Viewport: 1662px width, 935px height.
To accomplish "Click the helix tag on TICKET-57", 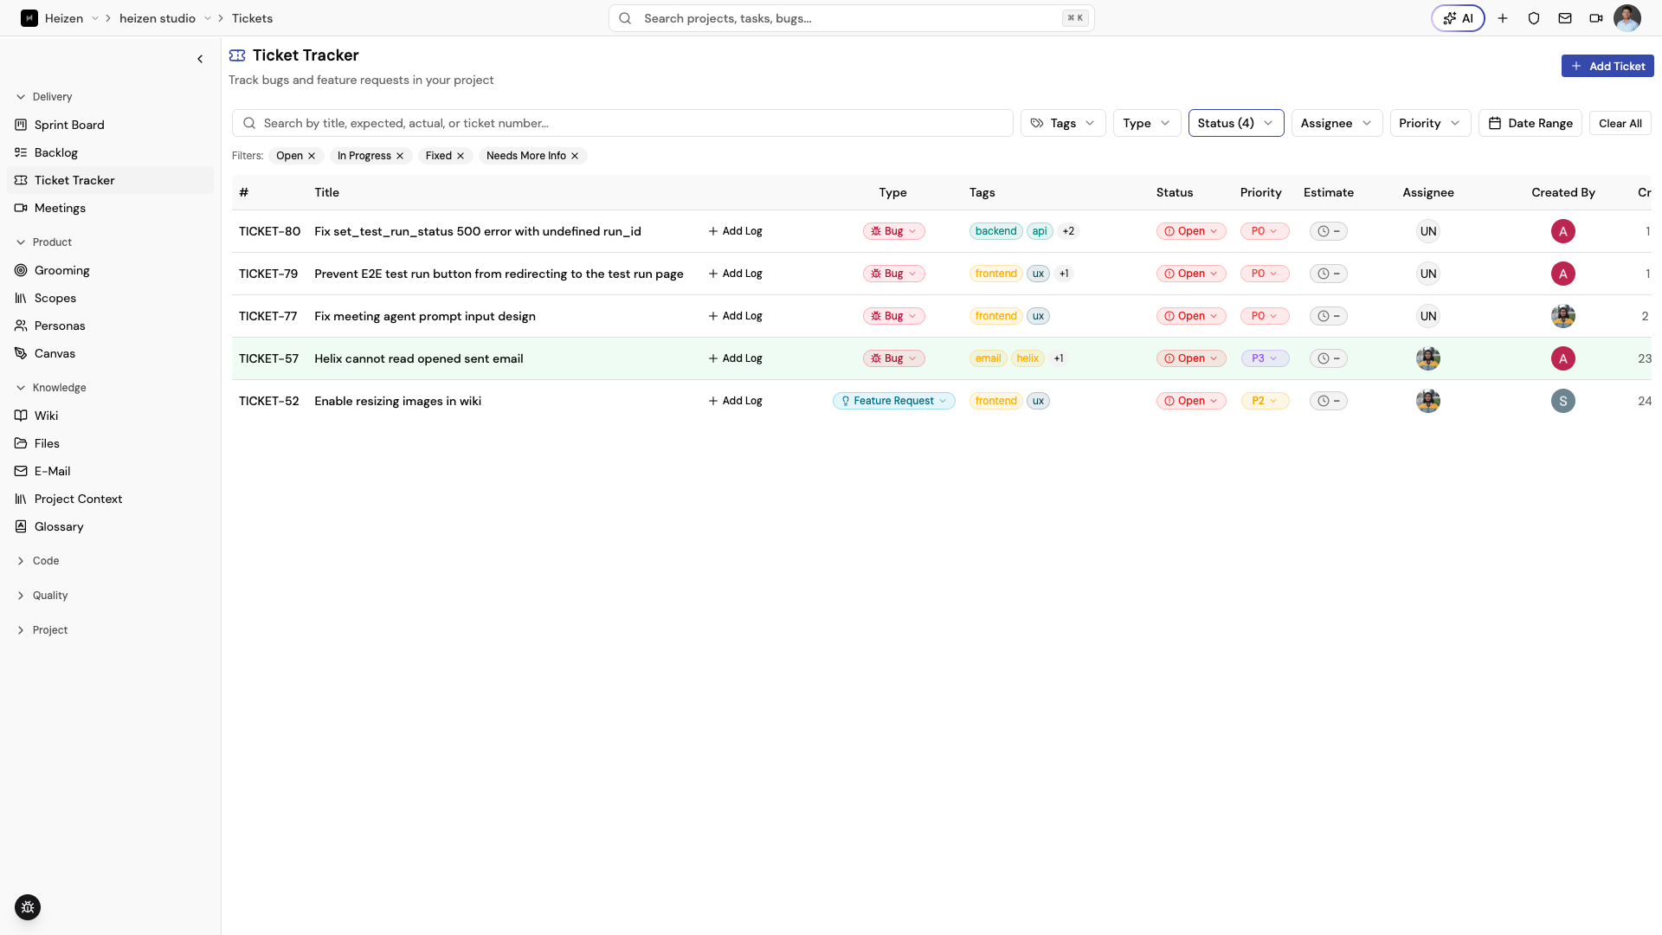I will click(x=1027, y=358).
